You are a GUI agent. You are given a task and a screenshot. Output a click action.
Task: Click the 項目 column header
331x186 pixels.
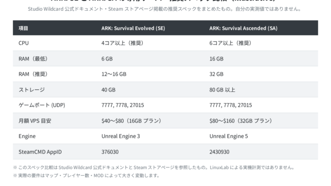click(23, 28)
